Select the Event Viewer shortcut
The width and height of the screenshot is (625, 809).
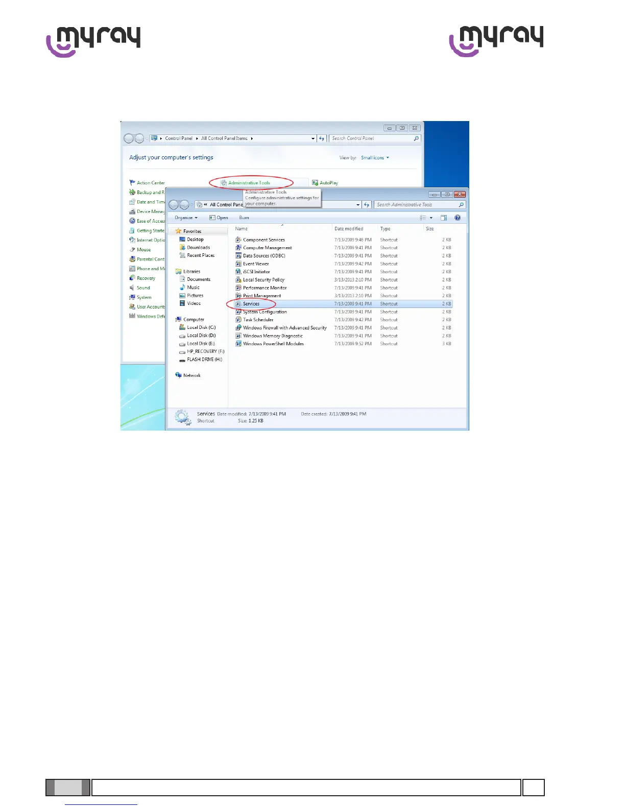252,264
